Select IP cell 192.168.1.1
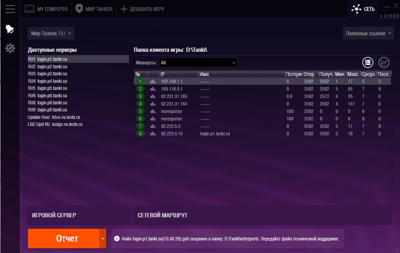The image size is (400, 253). [x=172, y=81]
